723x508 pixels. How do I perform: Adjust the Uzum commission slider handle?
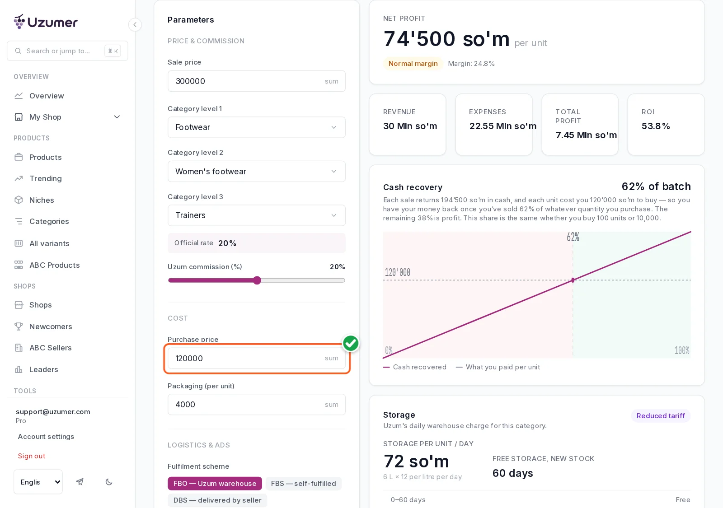click(257, 280)
